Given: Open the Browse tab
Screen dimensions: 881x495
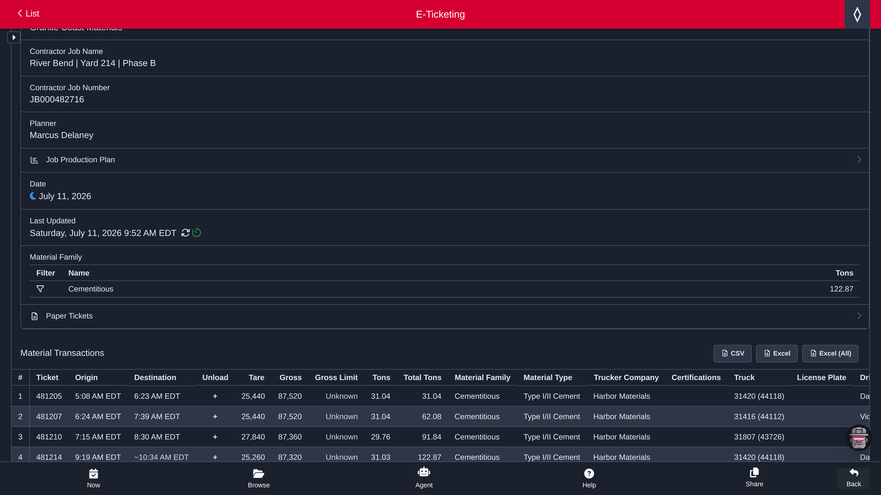Looking at the screenshot, I should pos(259,479).
